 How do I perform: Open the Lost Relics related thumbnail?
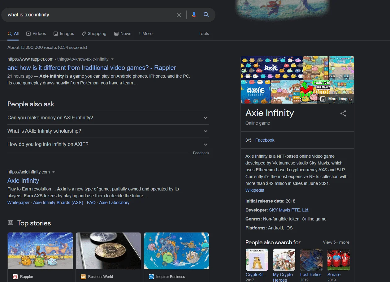311,260
